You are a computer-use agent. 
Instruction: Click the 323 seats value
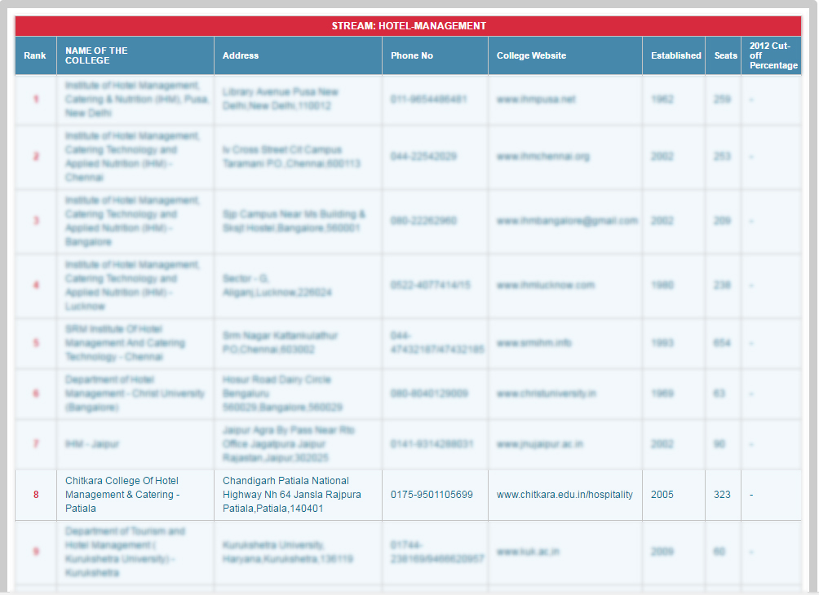pos(722,495)
